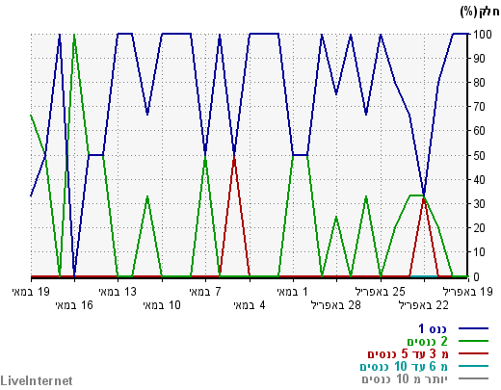Click the red line peak at 50 near 4 במאי

(x=234, y=157)
